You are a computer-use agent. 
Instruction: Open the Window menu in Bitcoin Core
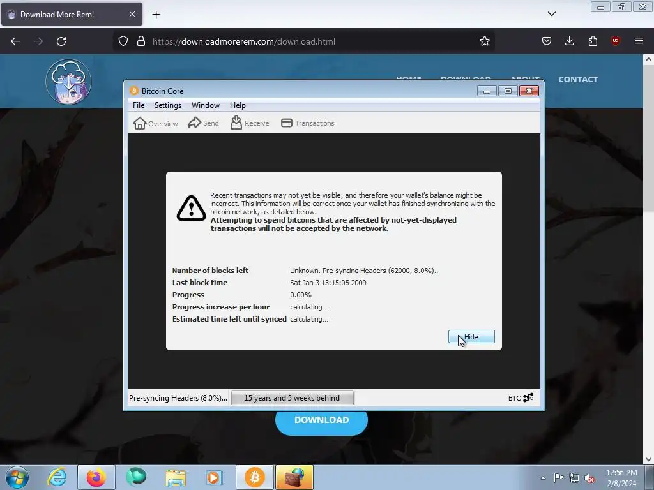pos(205,105)
